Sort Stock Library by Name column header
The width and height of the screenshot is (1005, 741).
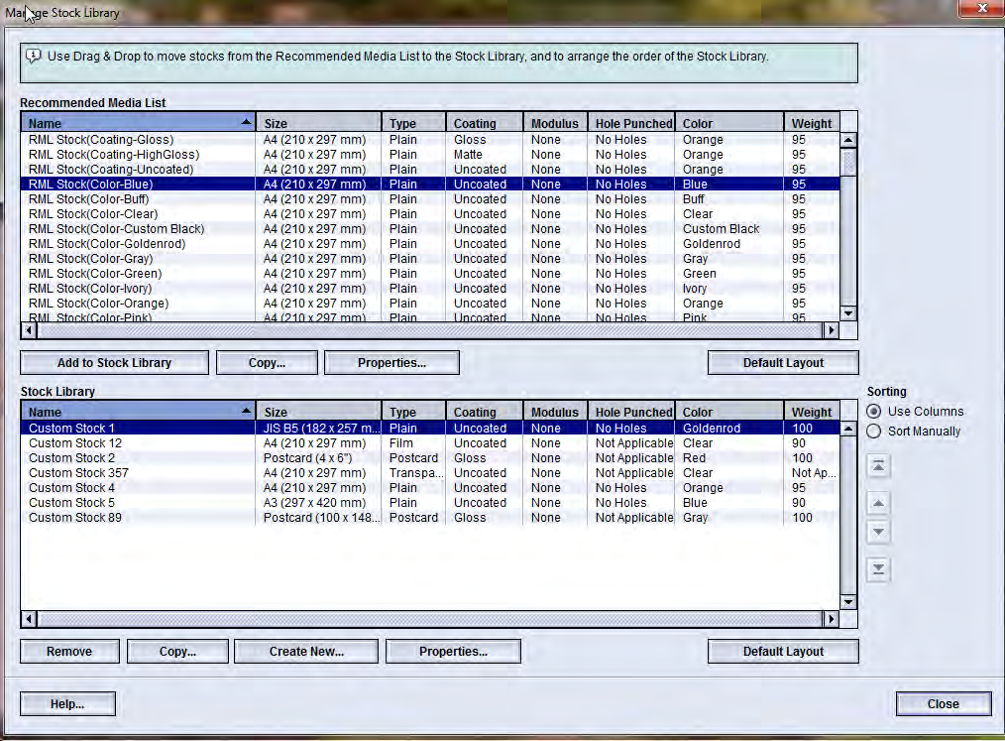coord(139,412)
